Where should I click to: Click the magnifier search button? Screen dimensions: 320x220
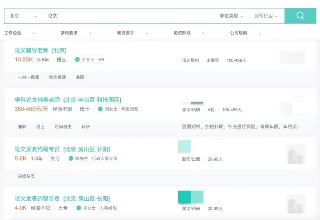(300, 16)
